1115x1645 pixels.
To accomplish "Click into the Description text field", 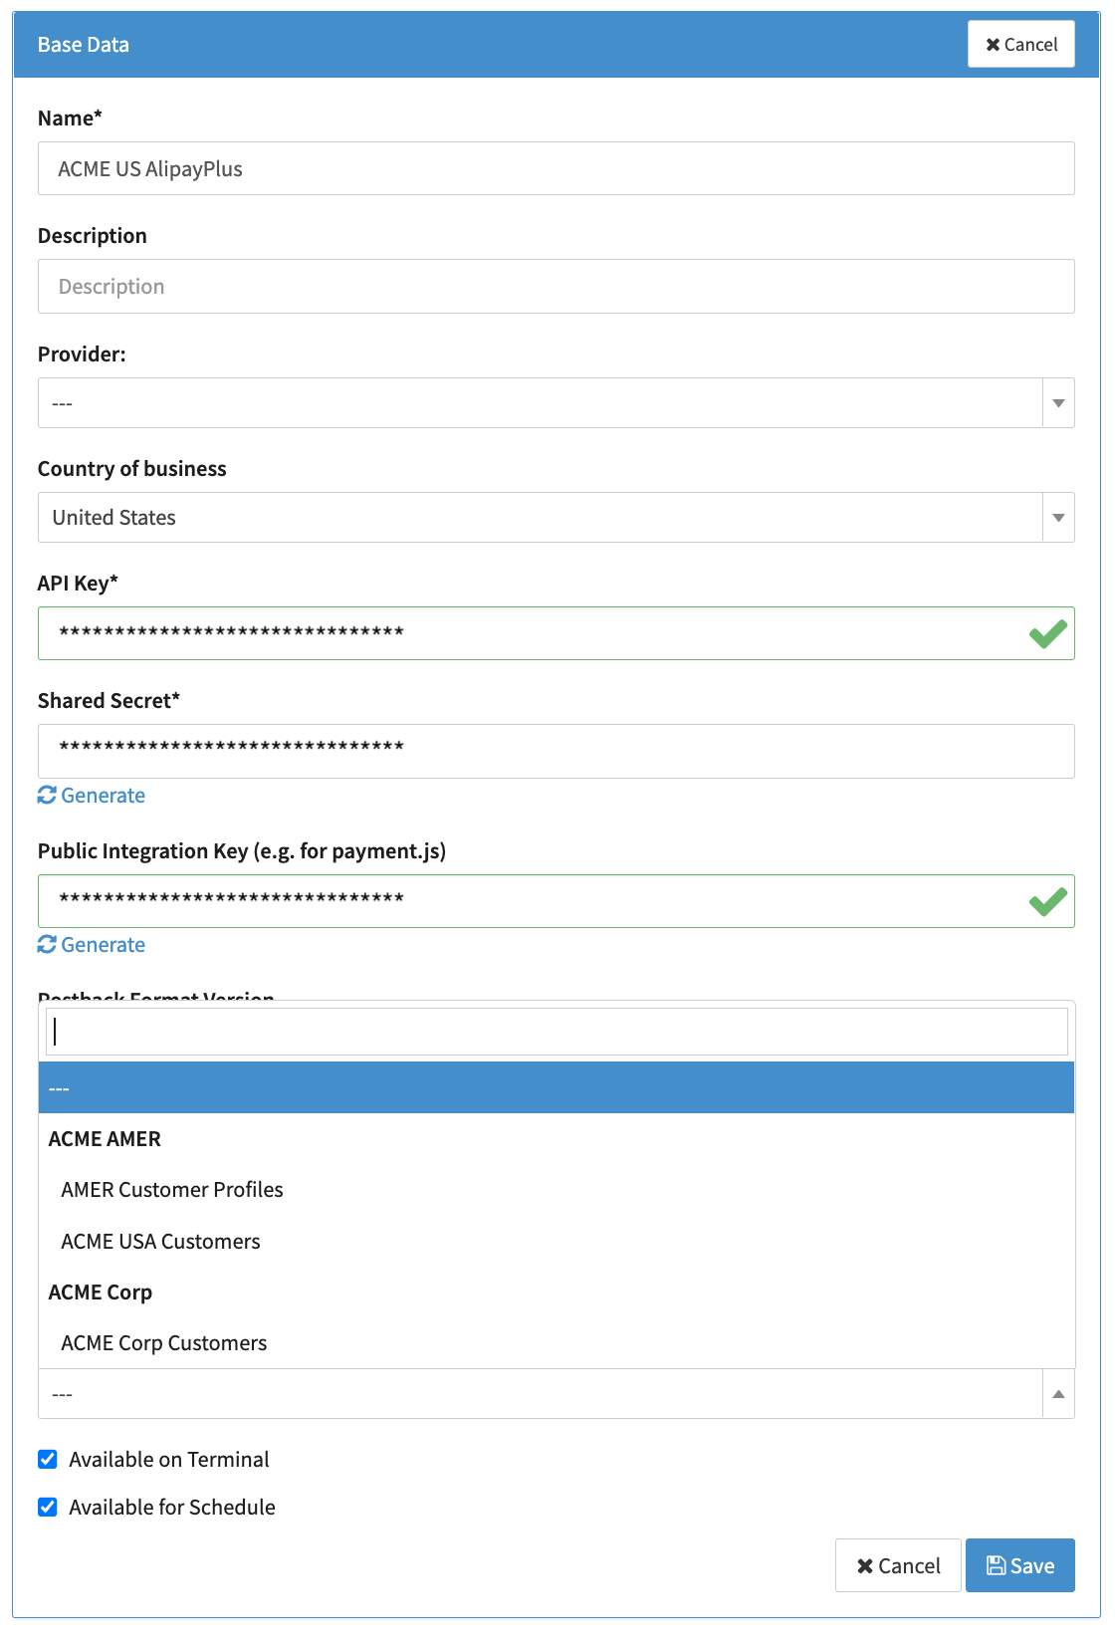I will (556, 287).
